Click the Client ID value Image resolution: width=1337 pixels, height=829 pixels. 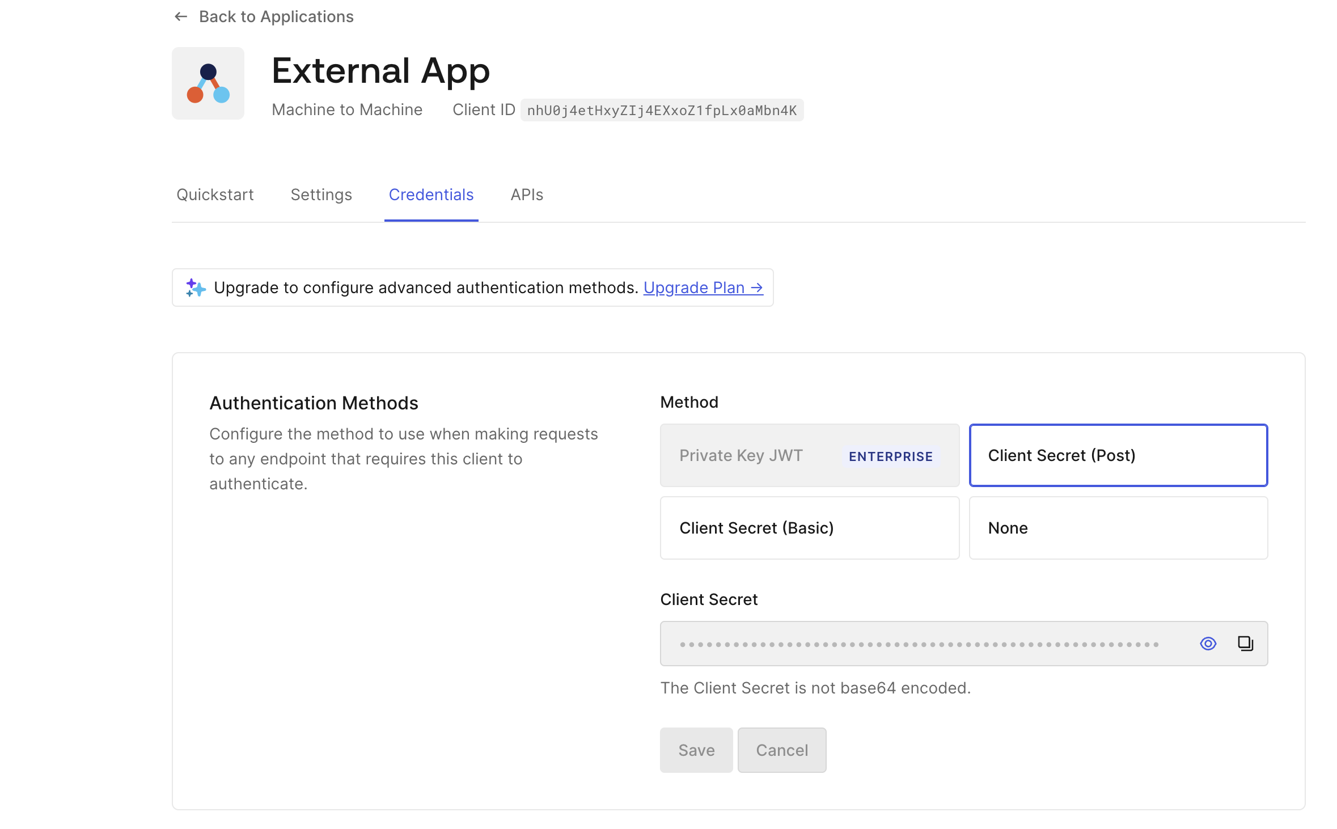[662, 111]
